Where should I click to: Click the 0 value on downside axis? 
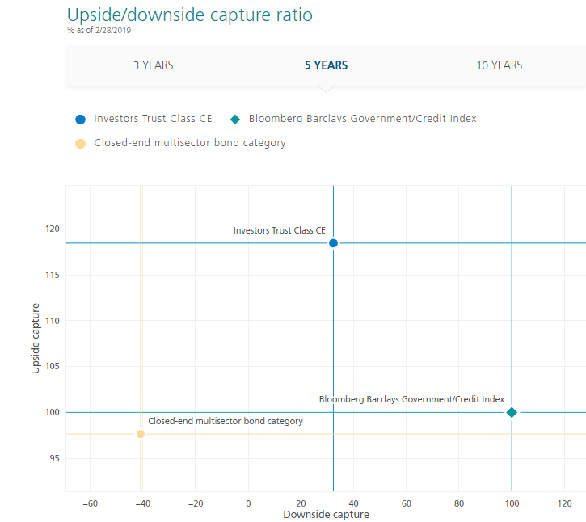pos(248,503)
